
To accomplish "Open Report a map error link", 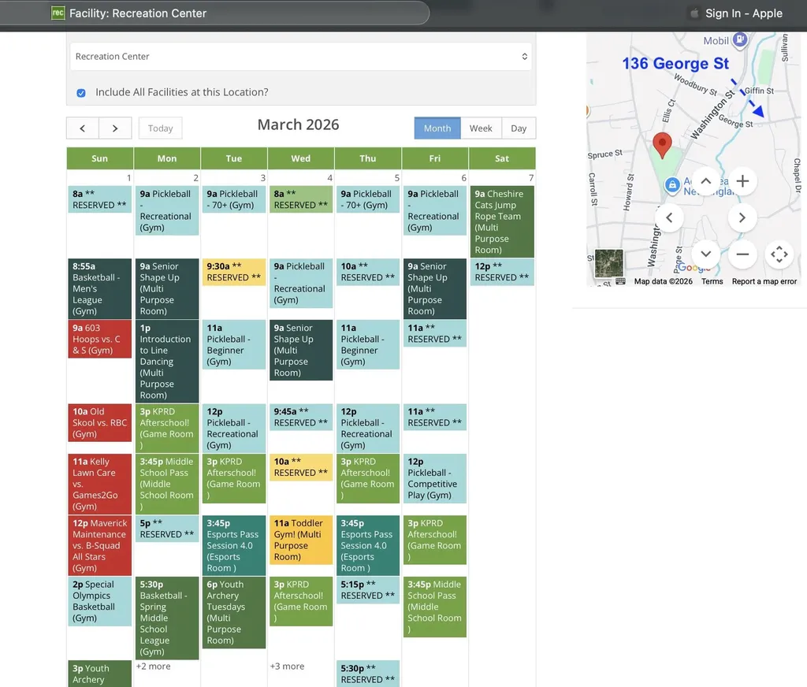I will point(764,281).
